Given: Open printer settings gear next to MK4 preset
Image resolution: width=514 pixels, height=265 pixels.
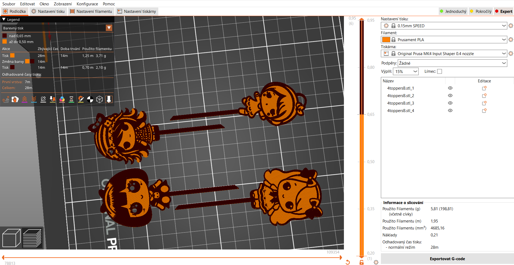Looking at the screenshot, I should point(511,53).
